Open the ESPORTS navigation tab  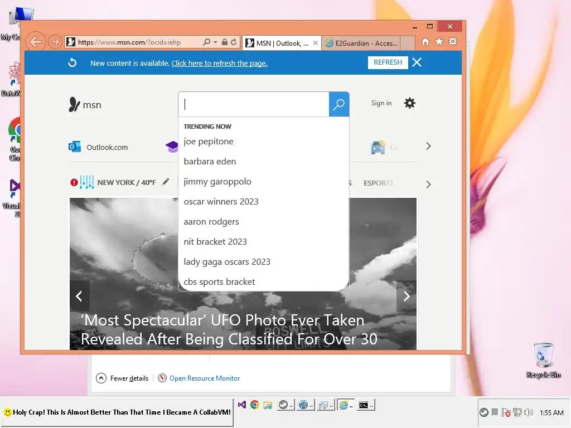[x=379, y=183]
